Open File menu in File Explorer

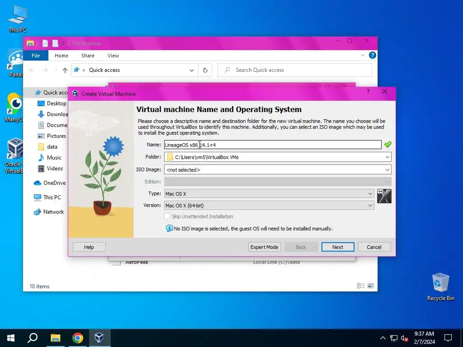36,56
